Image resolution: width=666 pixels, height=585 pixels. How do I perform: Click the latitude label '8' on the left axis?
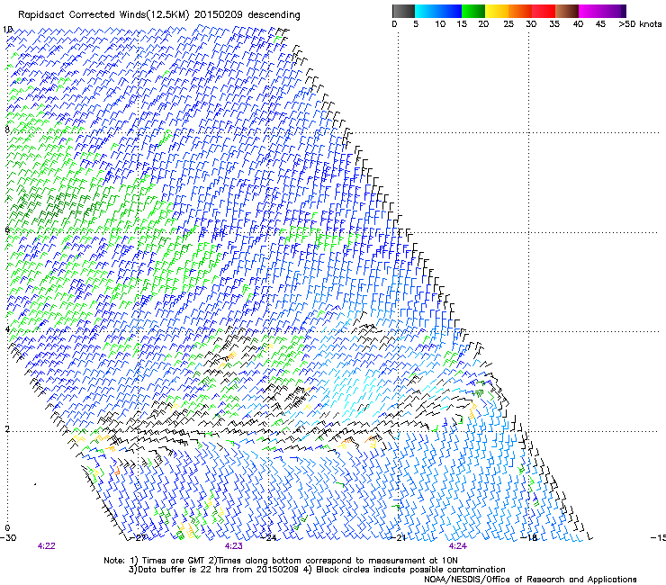pos(7,130)
